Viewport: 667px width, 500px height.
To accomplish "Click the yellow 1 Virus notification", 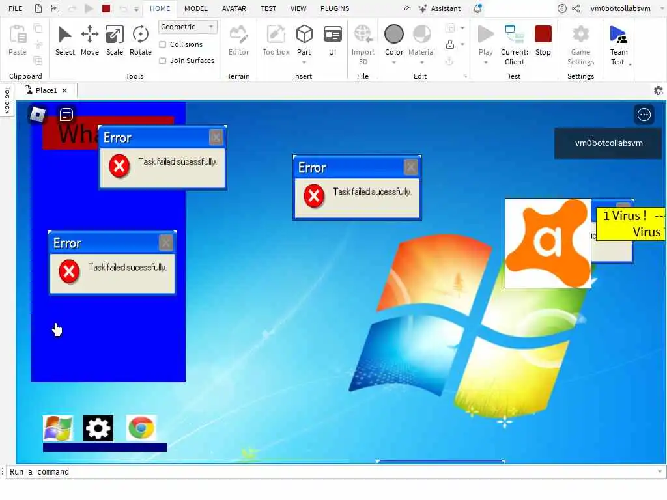I will (631, 224).
